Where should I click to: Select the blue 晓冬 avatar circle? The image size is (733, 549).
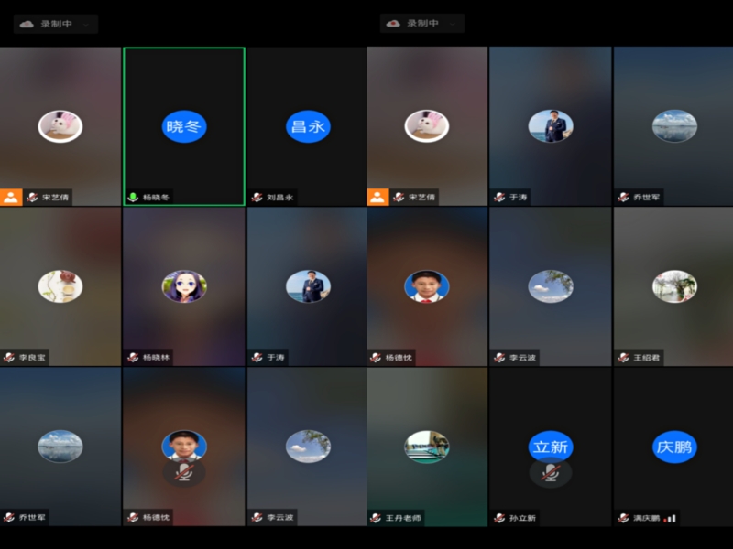184,126
